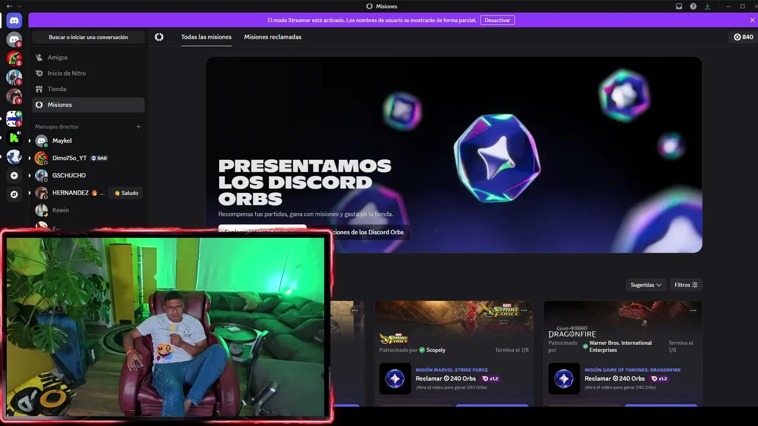Click the Misión Marvel Strike Force title

click(x=452, y=370)
